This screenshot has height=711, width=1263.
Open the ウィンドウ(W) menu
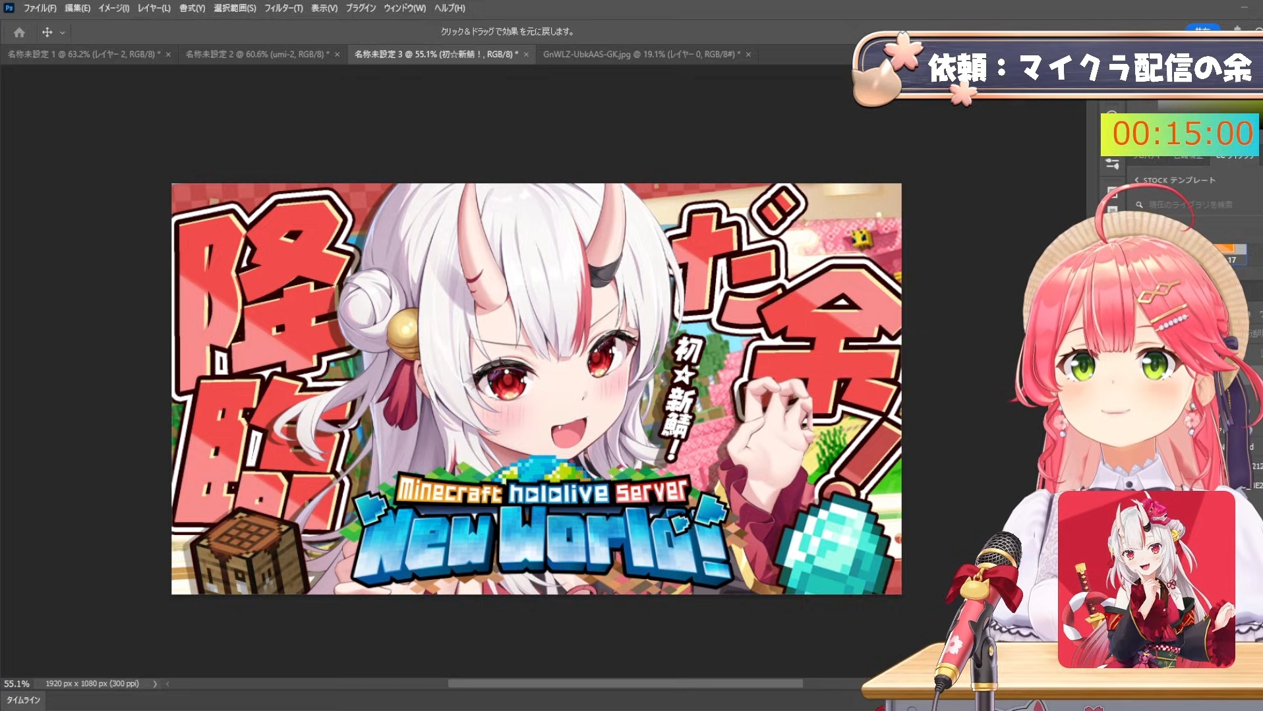pyautogui.click(x=405, y=8)
